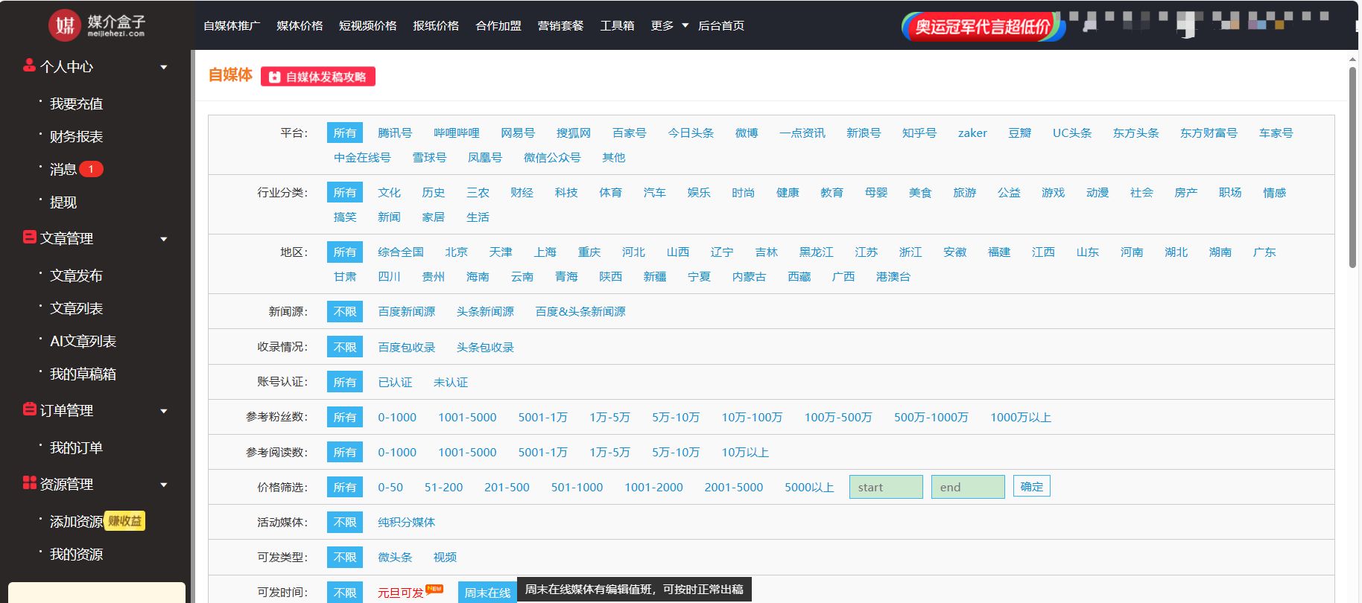Collapse the 订单管理 sidebar section arrow

click(164, 411)
